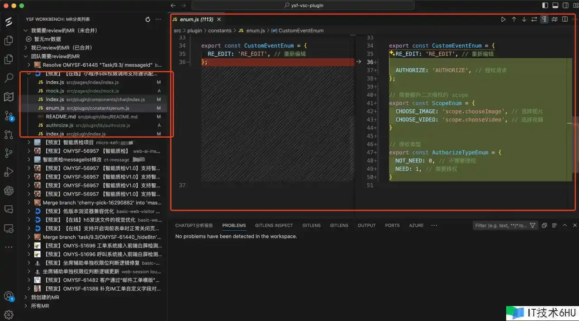579x321 pixels.
Task: Click the refresh icon in MR list header
Action: [x=147, y=19]
